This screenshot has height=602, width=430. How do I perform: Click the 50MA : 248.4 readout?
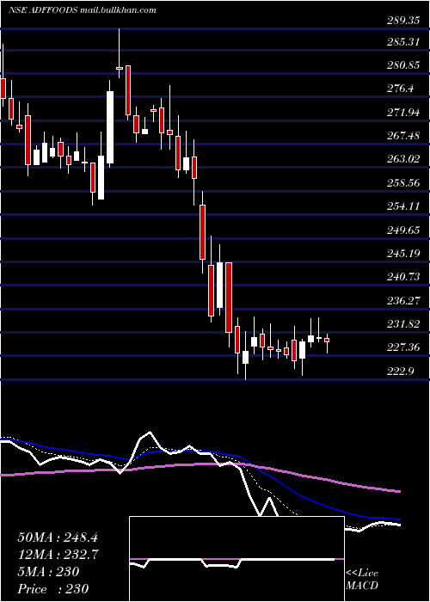tap(56, 537)
